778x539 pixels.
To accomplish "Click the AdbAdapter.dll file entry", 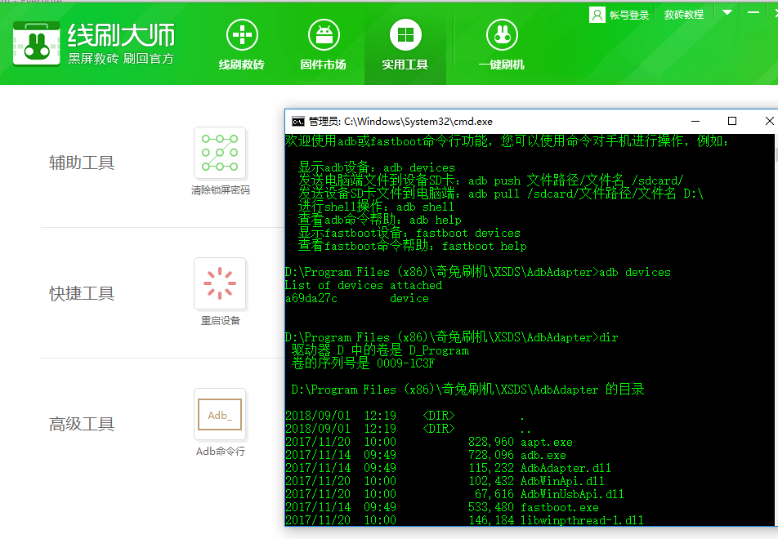I will pos(566,468).
